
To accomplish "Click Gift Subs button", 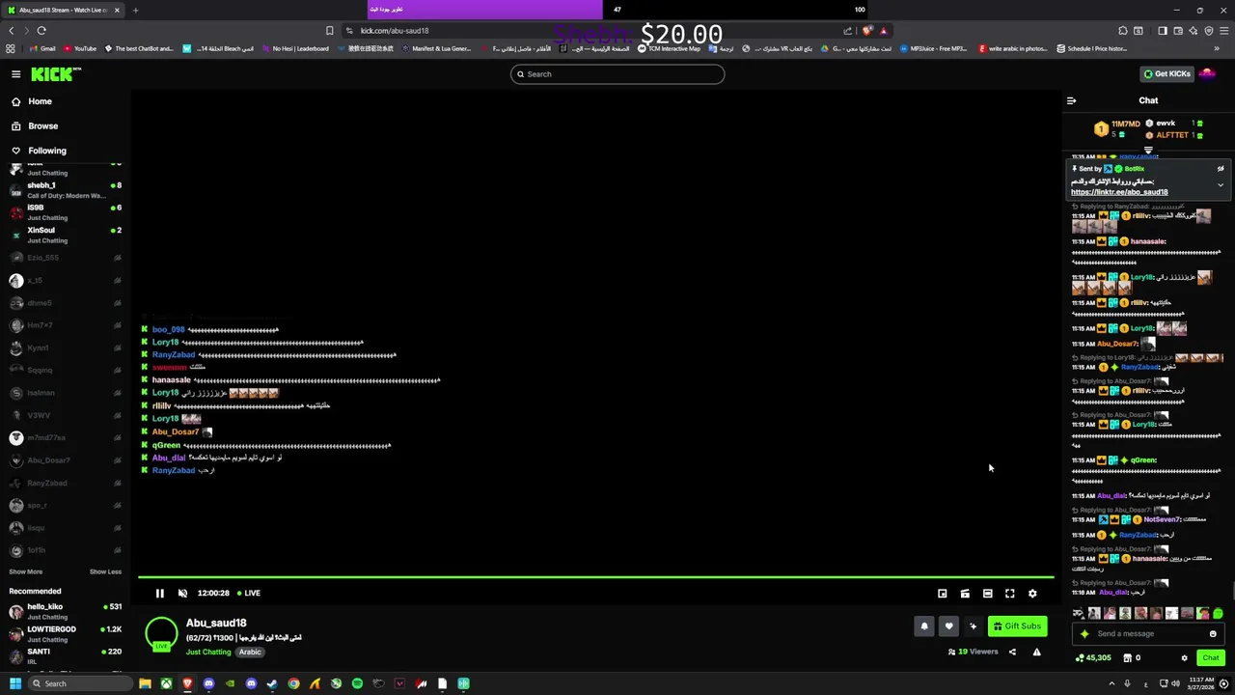I will [1017, 626].
